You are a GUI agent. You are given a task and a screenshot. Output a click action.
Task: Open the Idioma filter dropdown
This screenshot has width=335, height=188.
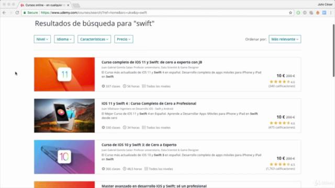[64, 39]
